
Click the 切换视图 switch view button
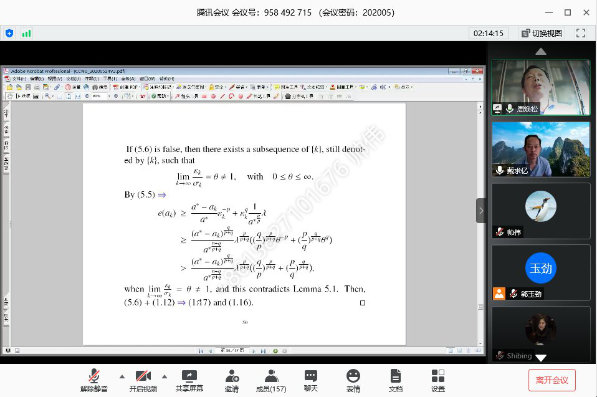pos(541,33)
